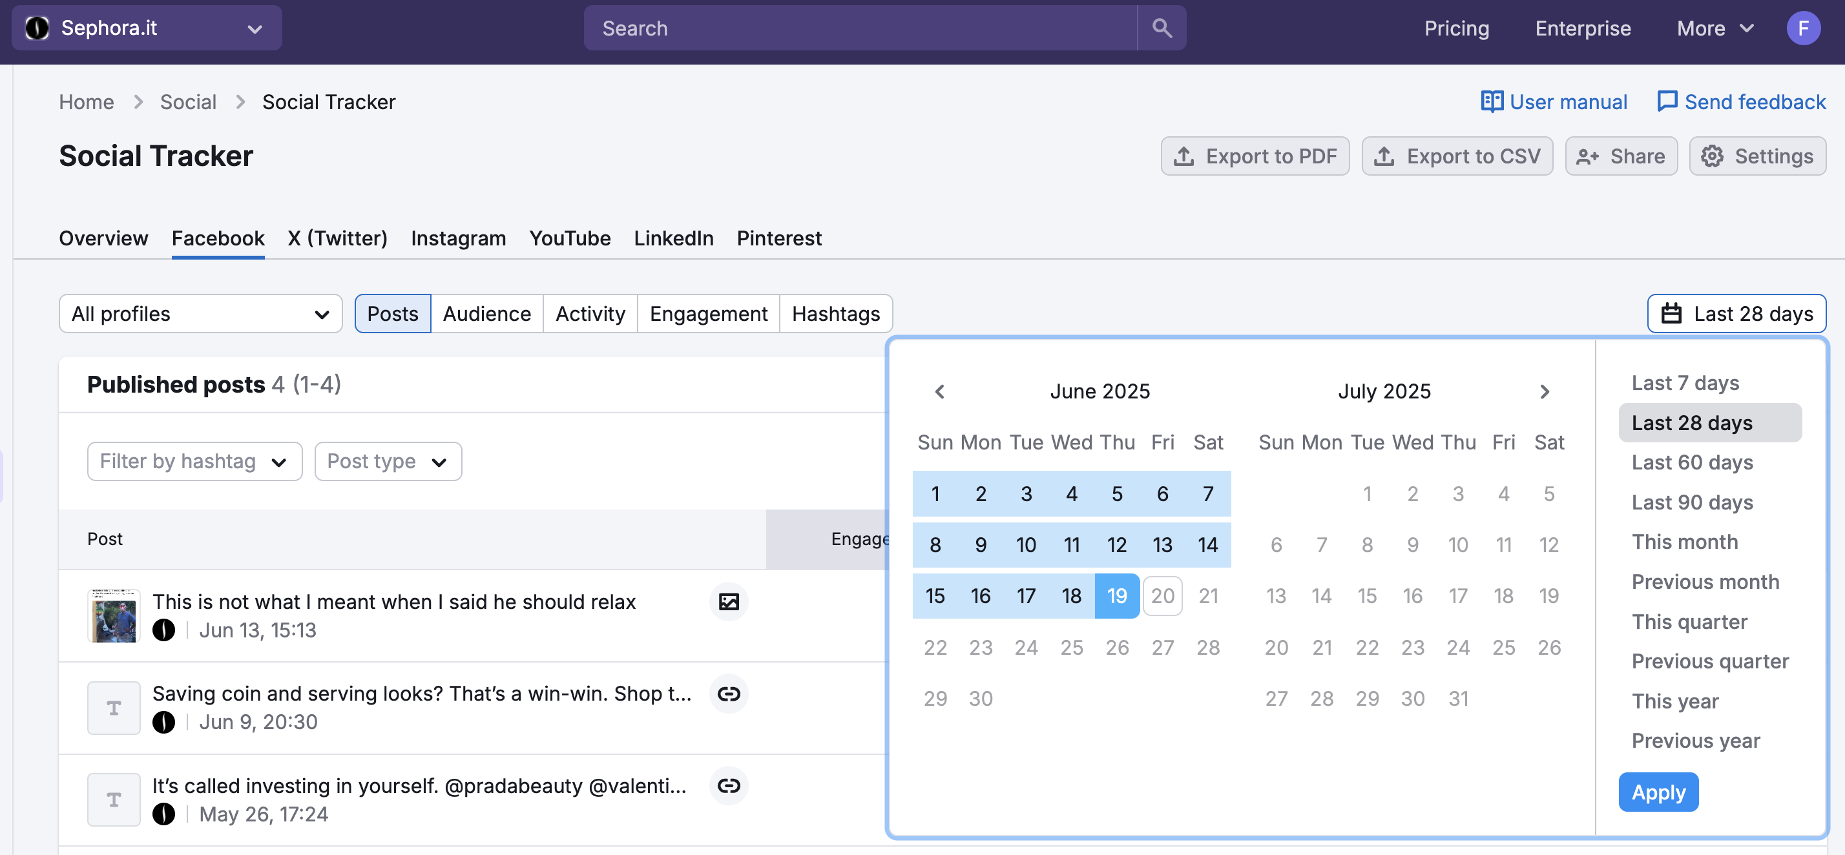Expand the All profiles dropdown
Image resolution: width=1845 pixels, height=855 pixels.
pyautogui.click(x=200, y=314)
